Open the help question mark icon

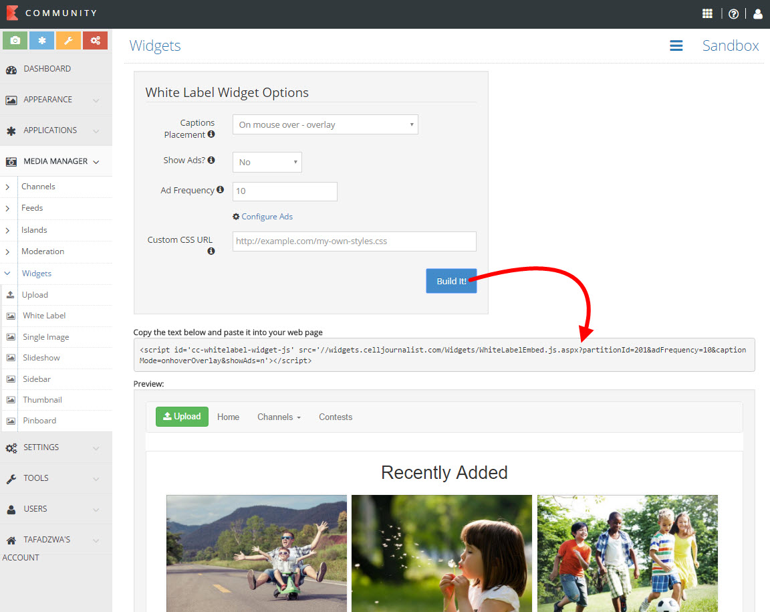(734, 14)
